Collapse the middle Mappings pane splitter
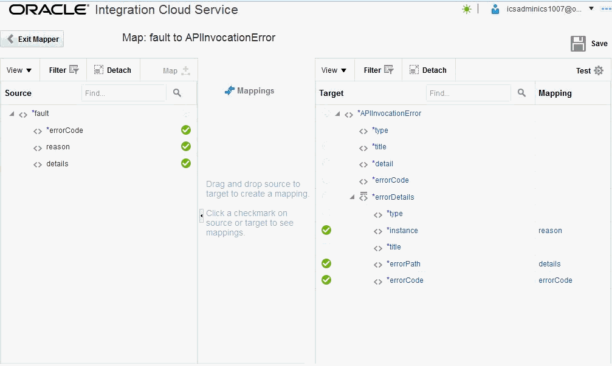 pyautogui.click(x=201, y=215)
